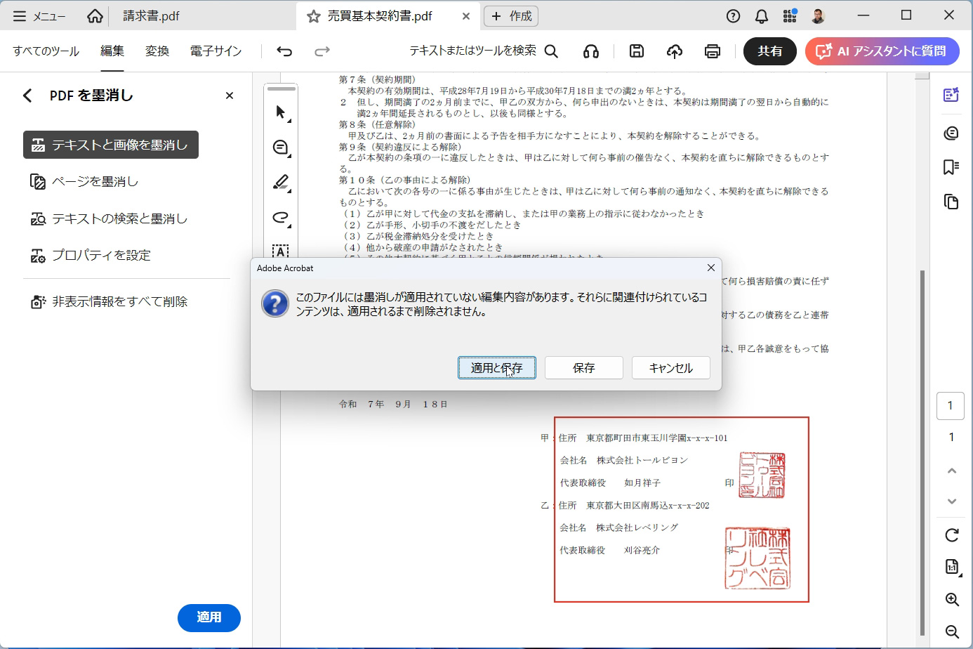Open the fit page display options icon

(952, 567)
